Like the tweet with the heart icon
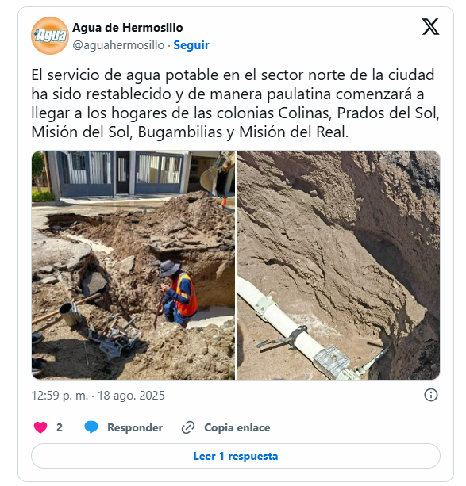The height and width of the screenshot is (486, 466). (40, 427)
